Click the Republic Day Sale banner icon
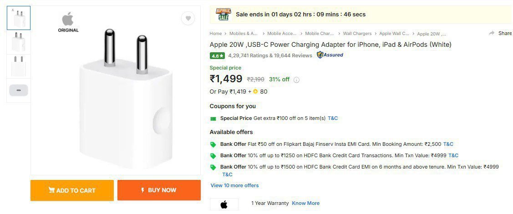This screenshot has height=214, width=513. pos(223,15)
